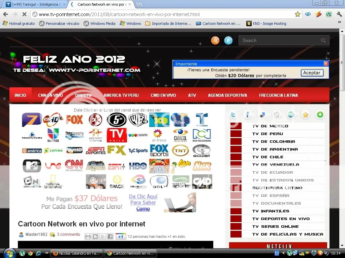Share via sidebar Facebook icon
This screenshot has width=345, height=258.
(247, 115)
